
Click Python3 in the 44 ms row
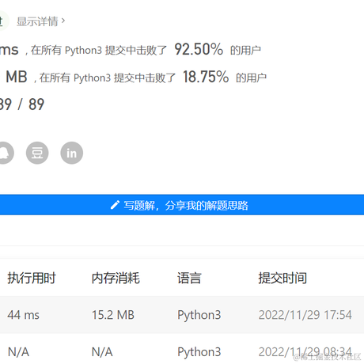coord(199,316)
